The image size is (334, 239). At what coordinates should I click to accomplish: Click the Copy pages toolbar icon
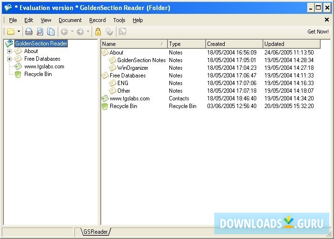(51, 32)
